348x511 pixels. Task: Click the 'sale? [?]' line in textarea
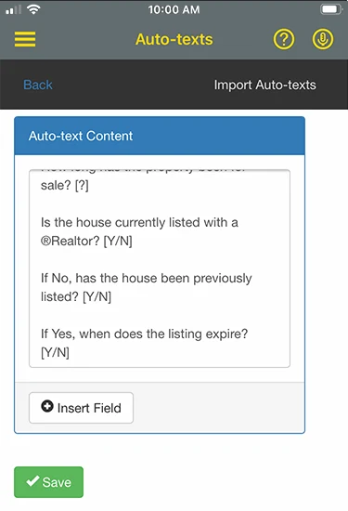[64, 186]
